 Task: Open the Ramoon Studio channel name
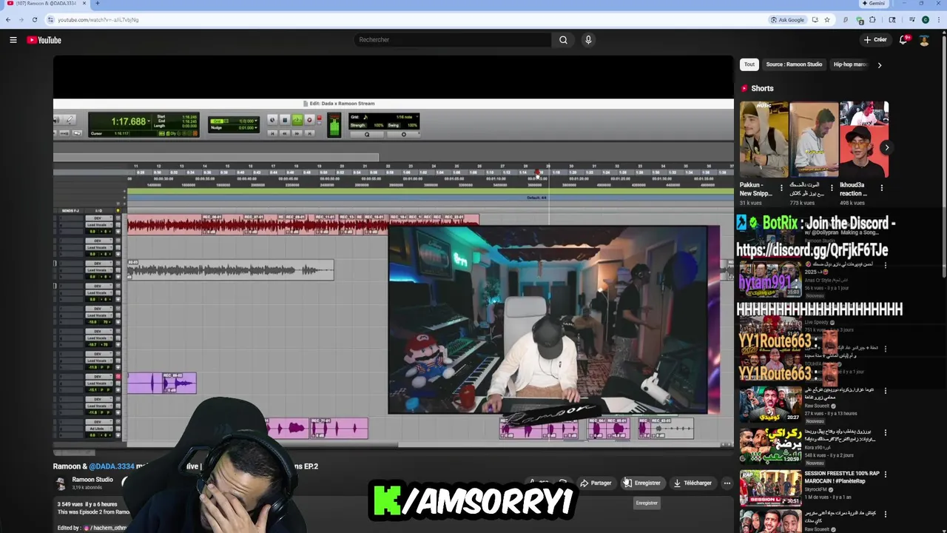92,480
